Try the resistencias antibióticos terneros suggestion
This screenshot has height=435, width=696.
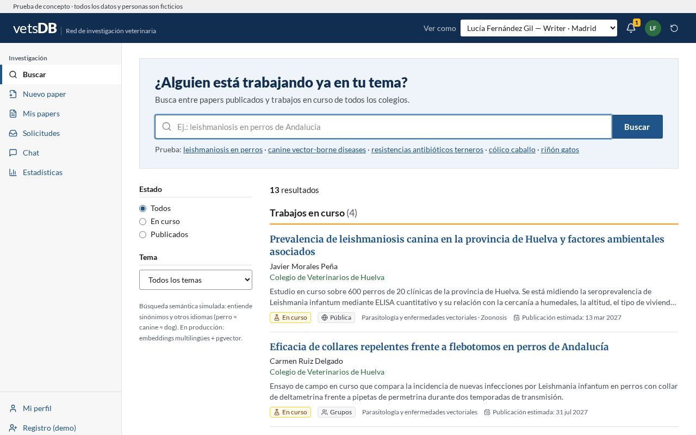point(427,150)
